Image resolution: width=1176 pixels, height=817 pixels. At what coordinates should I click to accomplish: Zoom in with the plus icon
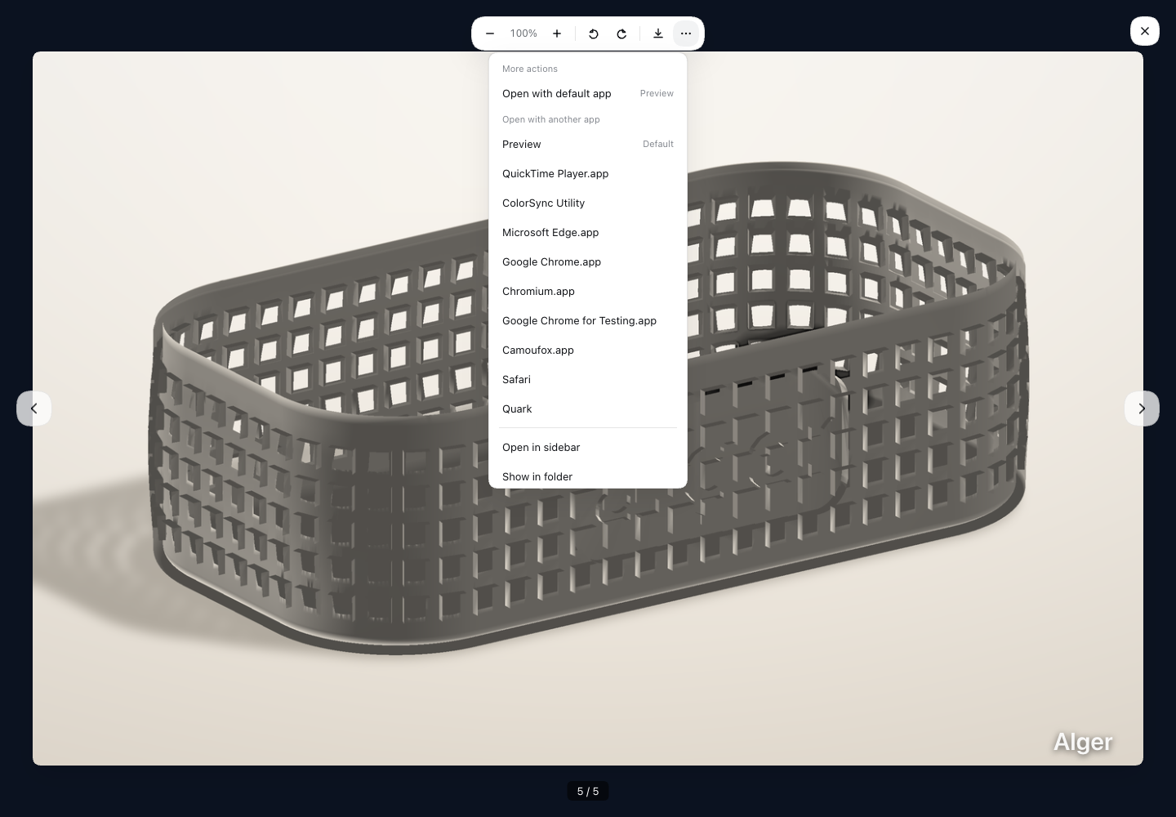557,33
